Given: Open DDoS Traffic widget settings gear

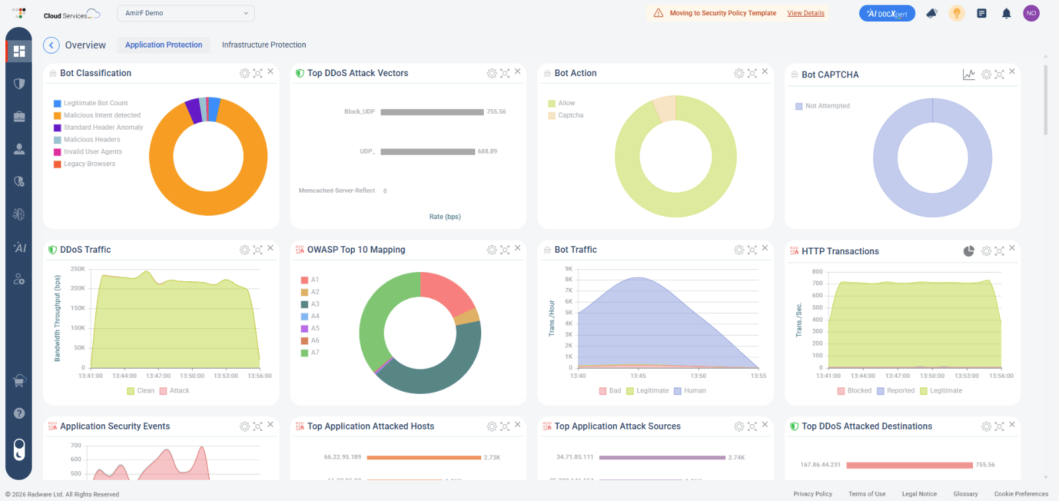Looking at the screenshot, I should pyautogui.click(x=244, y=250).
